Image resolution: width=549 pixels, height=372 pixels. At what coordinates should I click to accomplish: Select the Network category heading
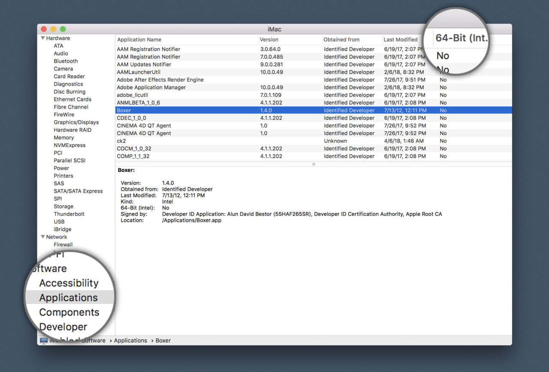[57, 237]
